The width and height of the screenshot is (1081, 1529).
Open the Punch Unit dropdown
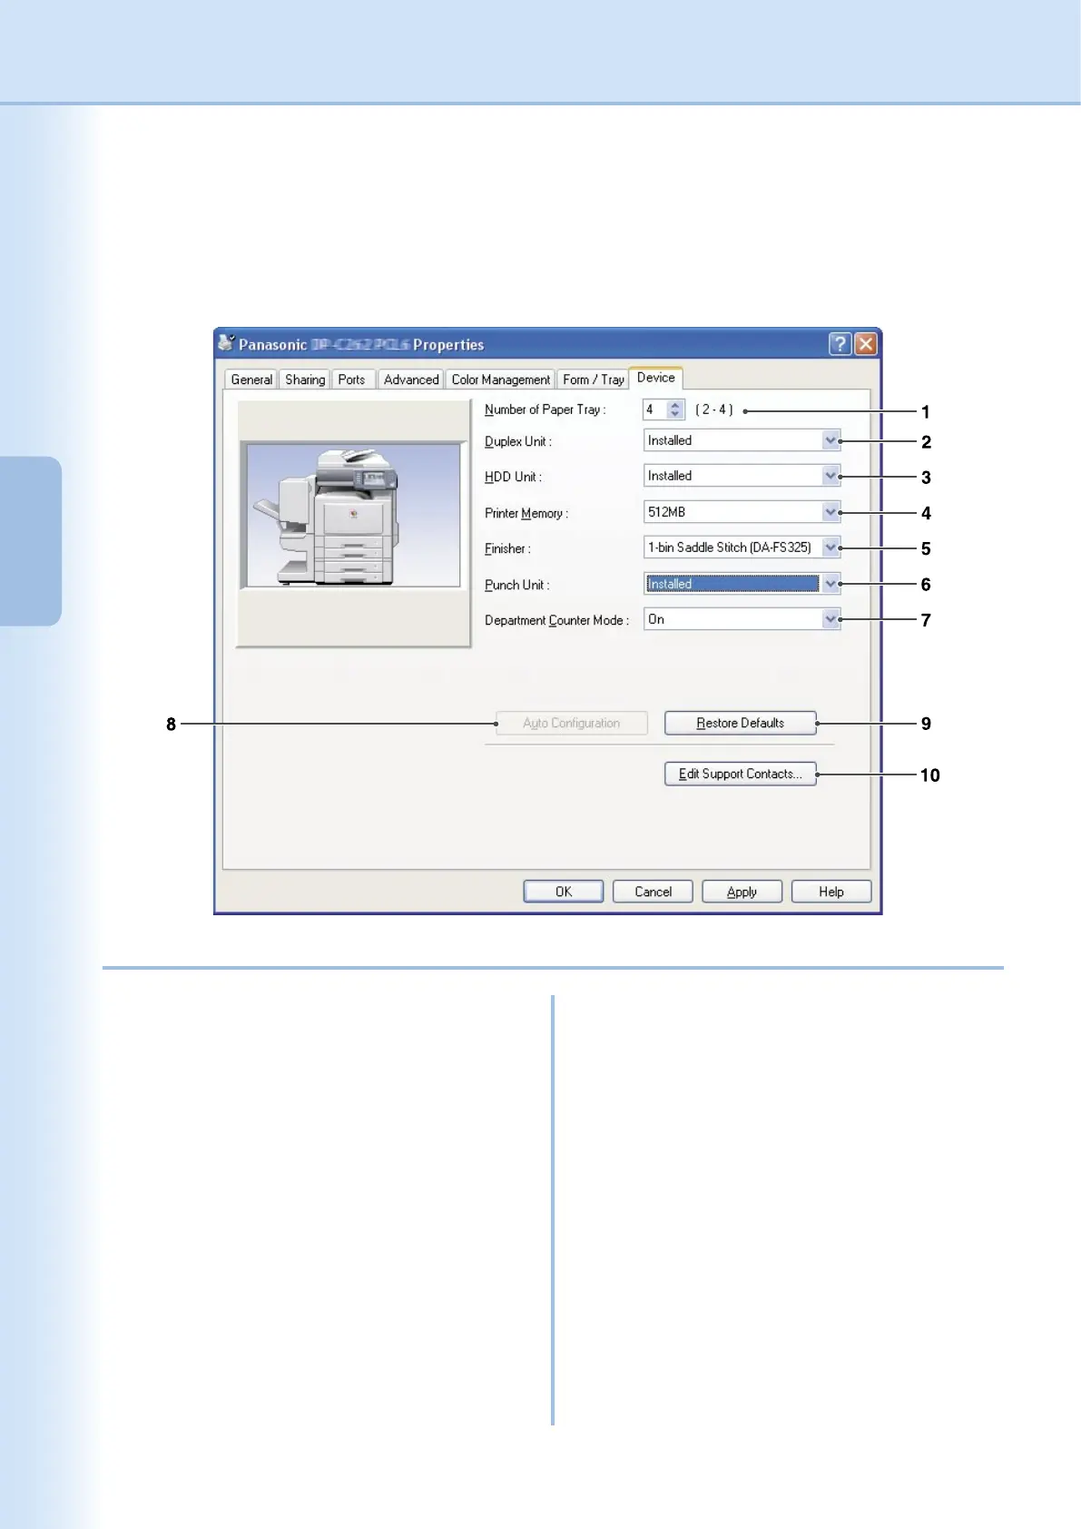tap(830, 584)
